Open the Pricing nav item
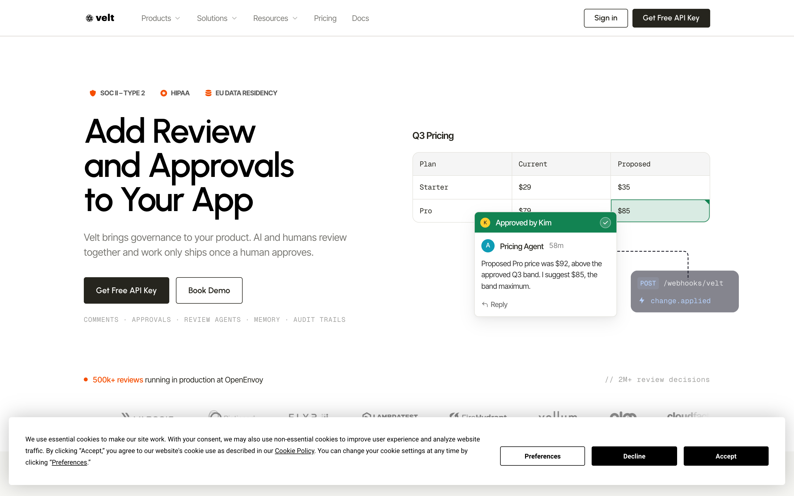The width and height of the screenshot is (794, 496). click(325, 18)
